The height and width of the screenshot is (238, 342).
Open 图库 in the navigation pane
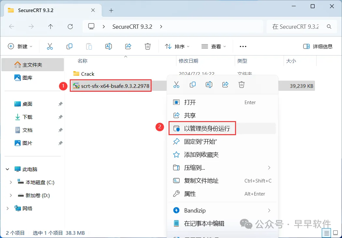tap(33, 78)
